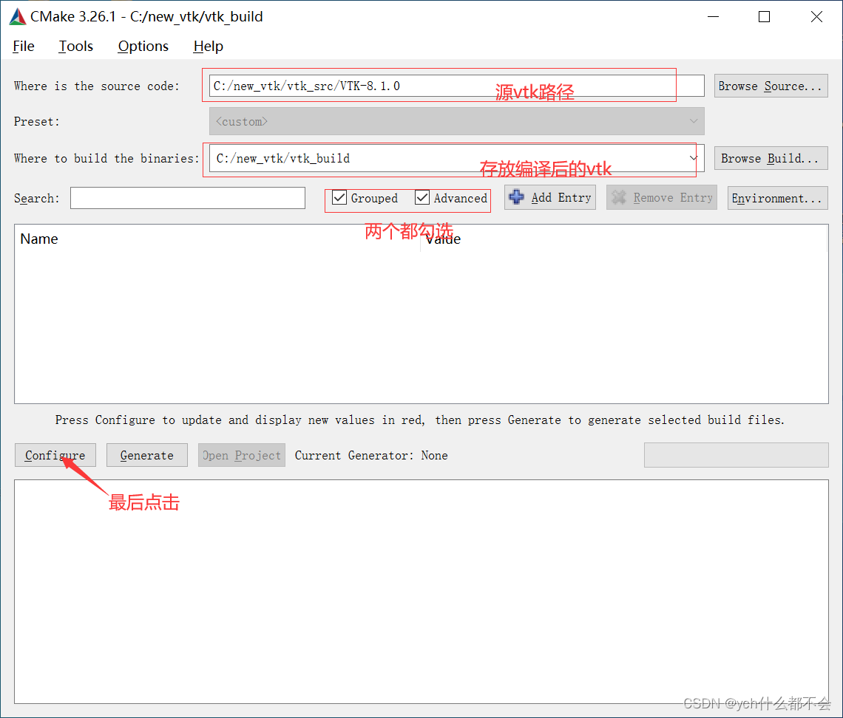Click the Preset dropdown arrow icon
Viewport: 843px width, 718px height.
pyautogui.click(x=694, y=121)
